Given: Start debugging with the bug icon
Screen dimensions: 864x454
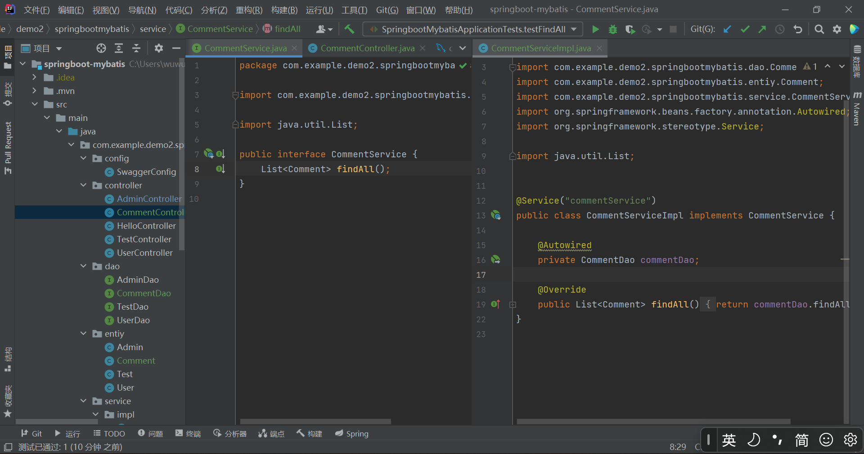Looking at the screenshot, I should tap(612, 29).
